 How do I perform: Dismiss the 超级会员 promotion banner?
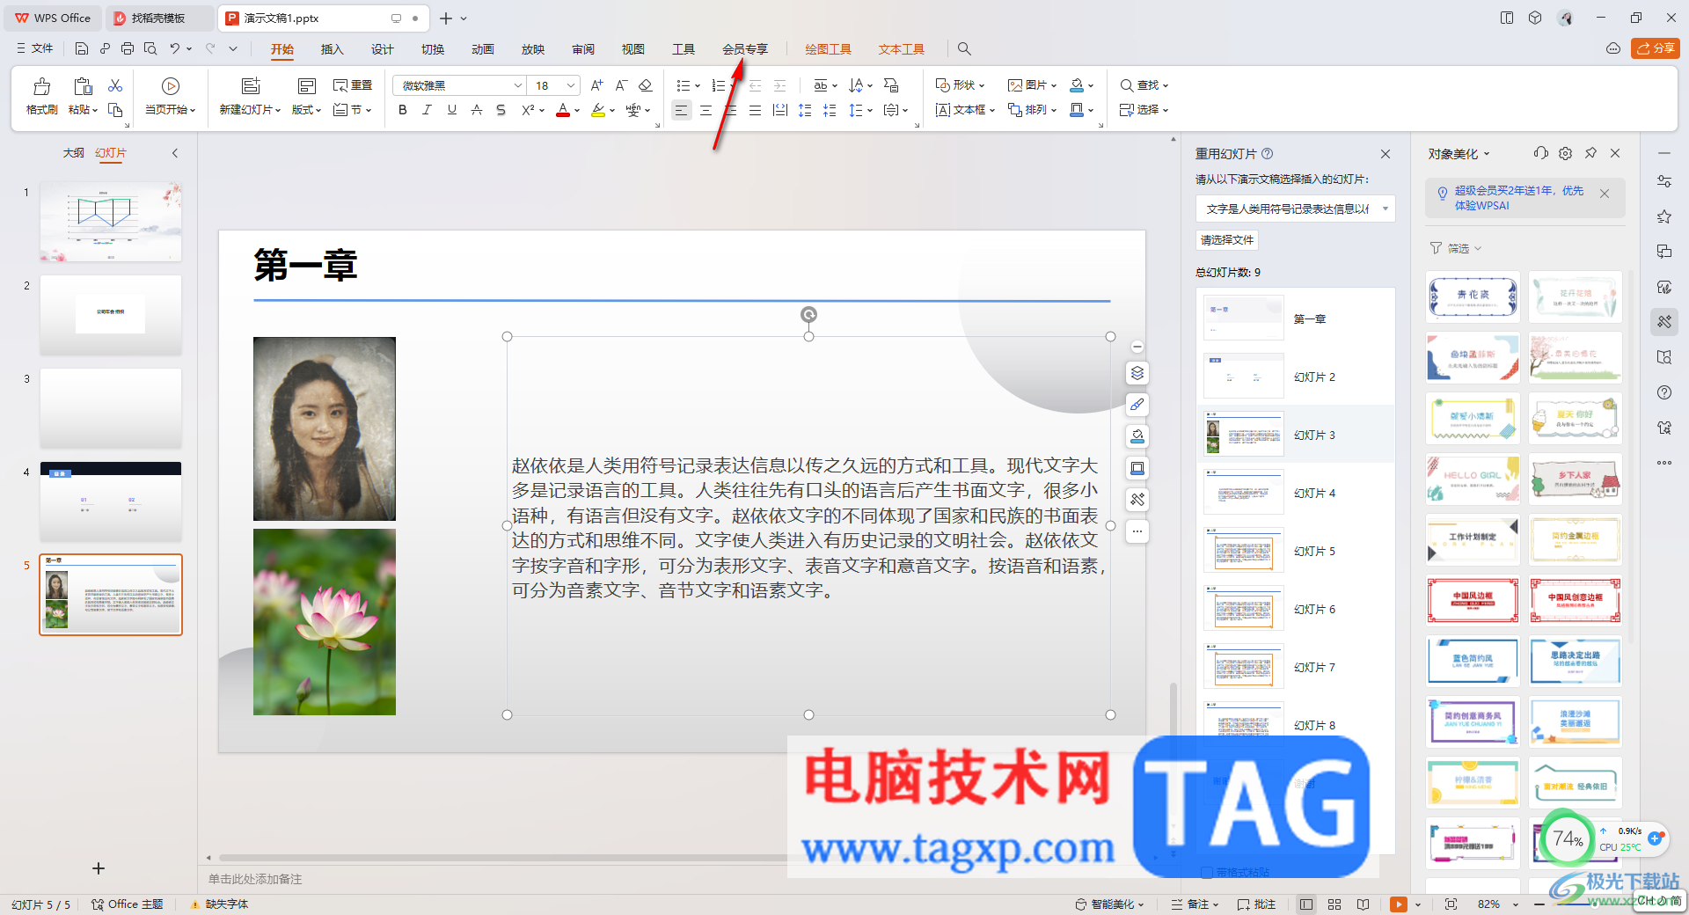tap(1605, 194)
